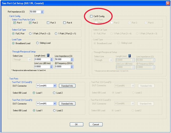Check the Port 3 box for Cal A
Viewport: 171px width, 133px height.
click(48, 23)
